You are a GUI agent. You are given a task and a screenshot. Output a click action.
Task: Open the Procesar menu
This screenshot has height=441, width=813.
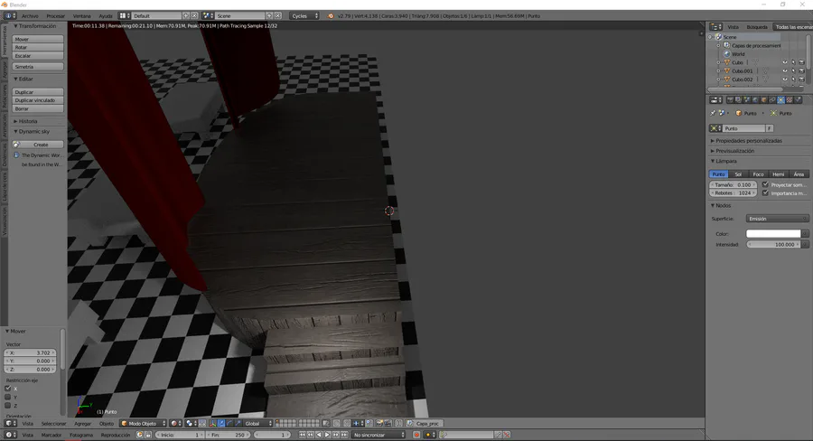click(x=55, y=16)
